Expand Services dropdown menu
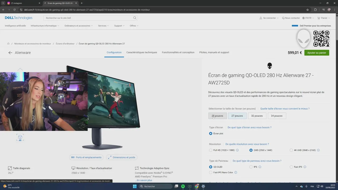Image resolution: width=338 pixels, height=190 pixels. (104, 26)
